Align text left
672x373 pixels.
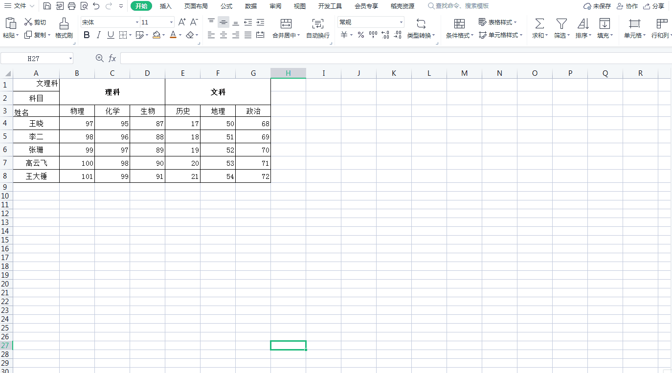(x=211, y=35)
